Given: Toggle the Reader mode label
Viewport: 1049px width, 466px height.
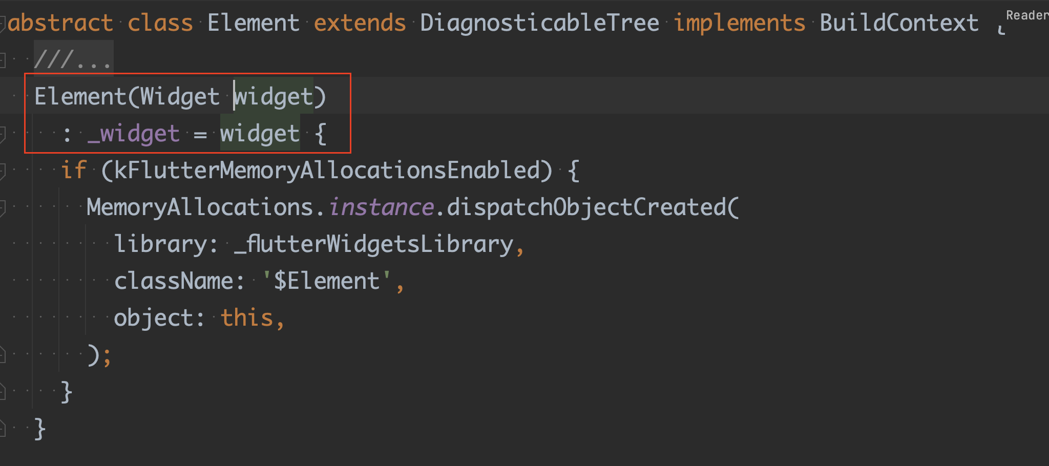Looking at the screenshot, I should (x=1027, y=15).
